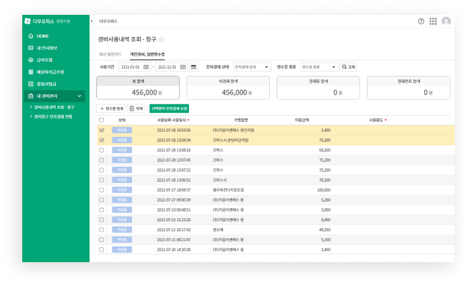Viewport: 470px width, 285px height.
Task: Check the 2021-07-28 13:07:45 row checkbox
Action: 102,160
